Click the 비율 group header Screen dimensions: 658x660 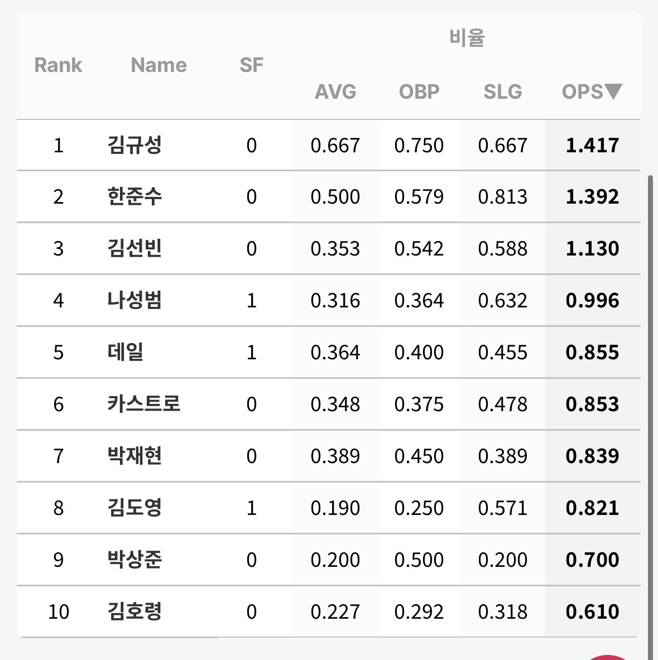coord(467,38)
